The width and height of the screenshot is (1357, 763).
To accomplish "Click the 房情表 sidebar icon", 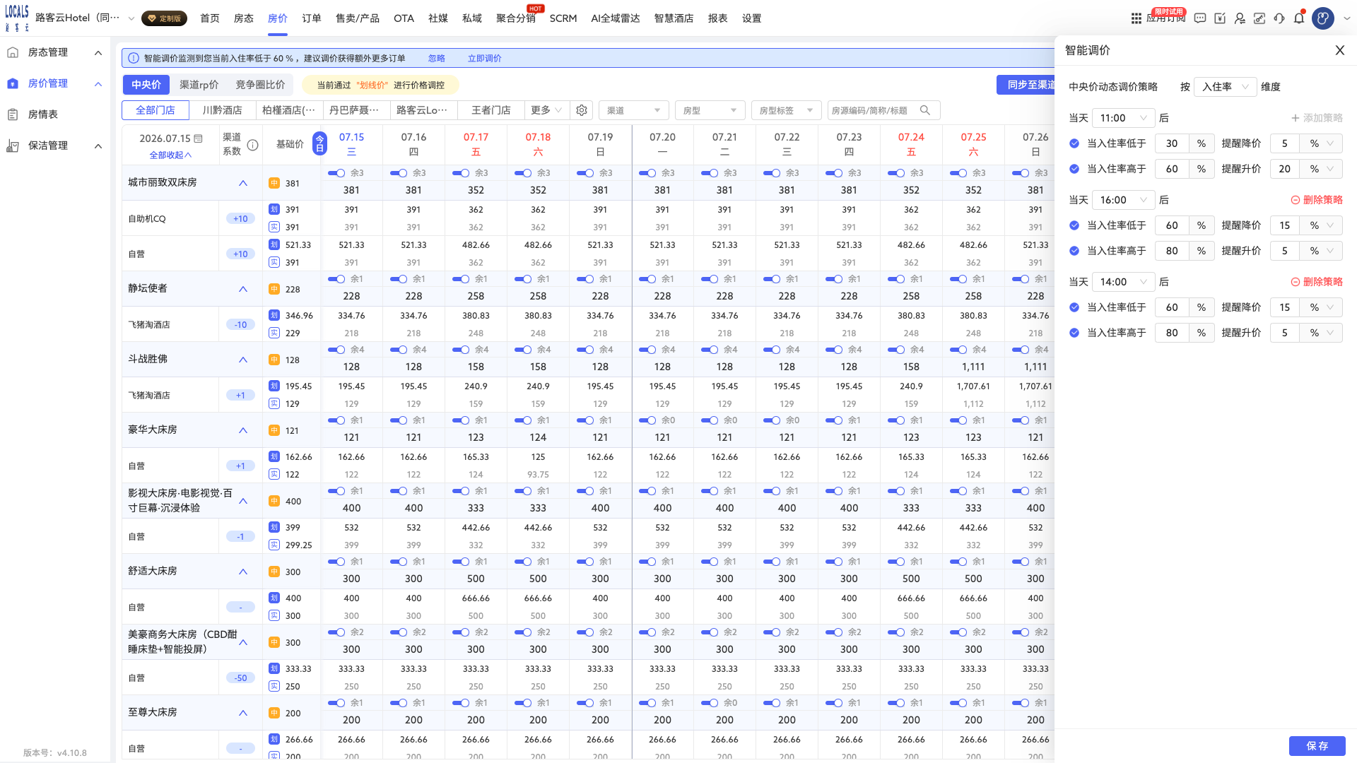I will [13, 114].
